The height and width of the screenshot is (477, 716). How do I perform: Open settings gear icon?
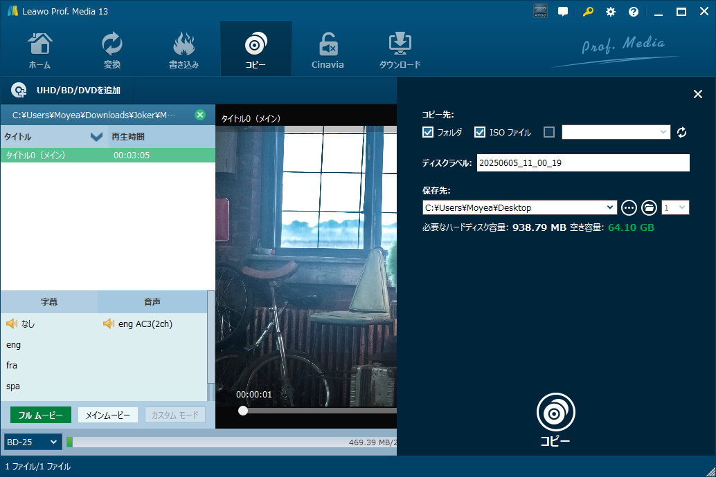click(x=611, y=12)
